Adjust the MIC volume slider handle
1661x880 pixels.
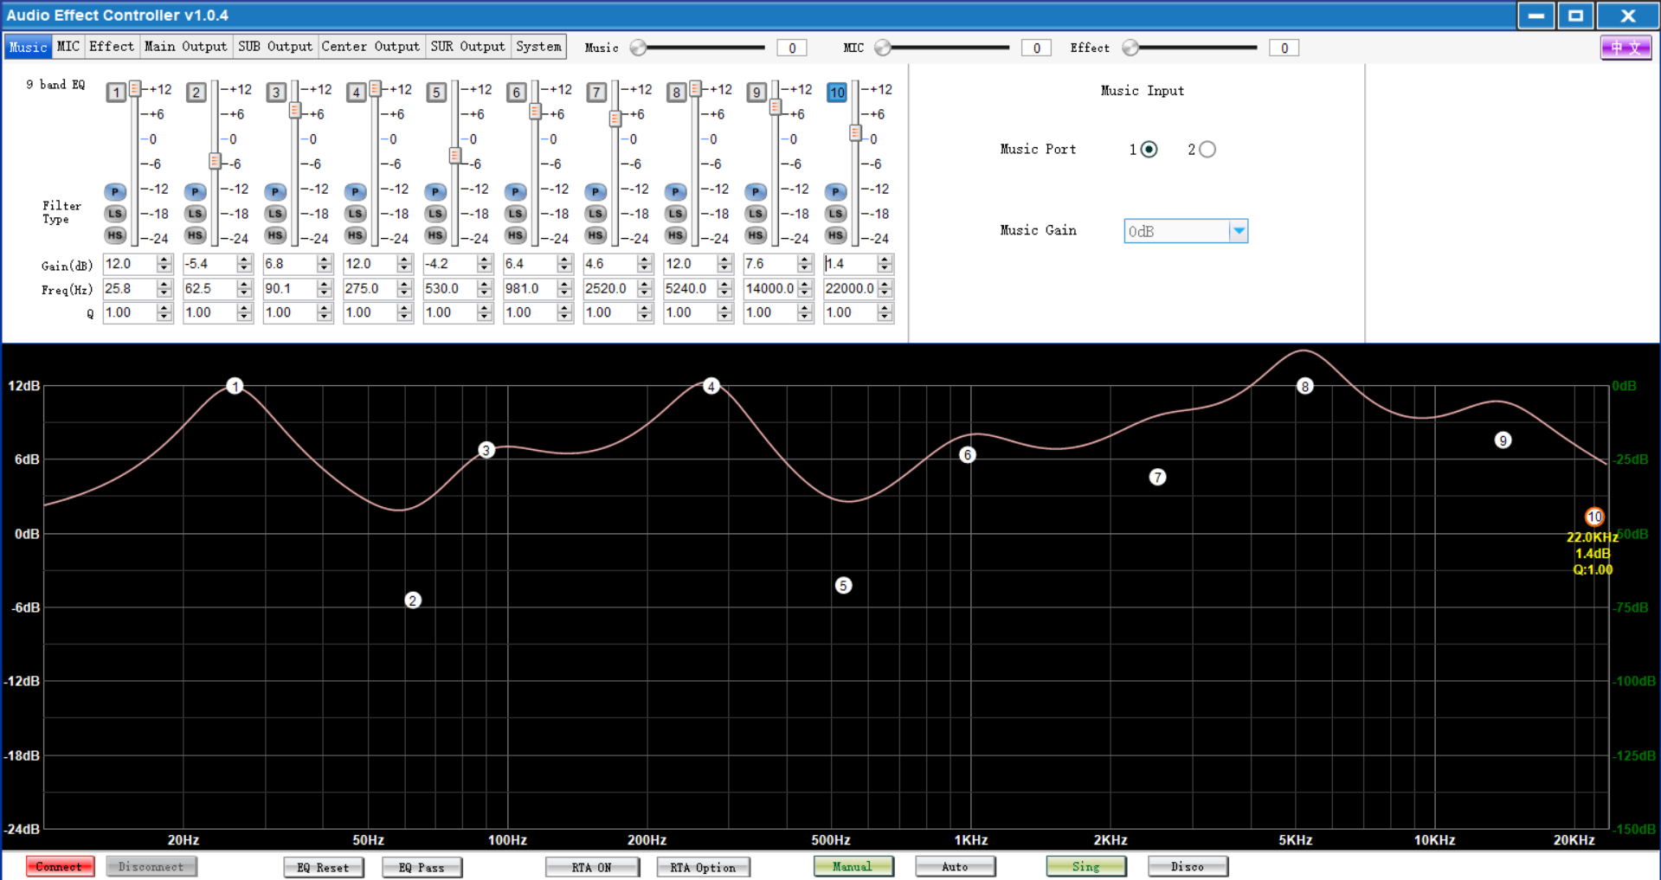tap(883, 48)
